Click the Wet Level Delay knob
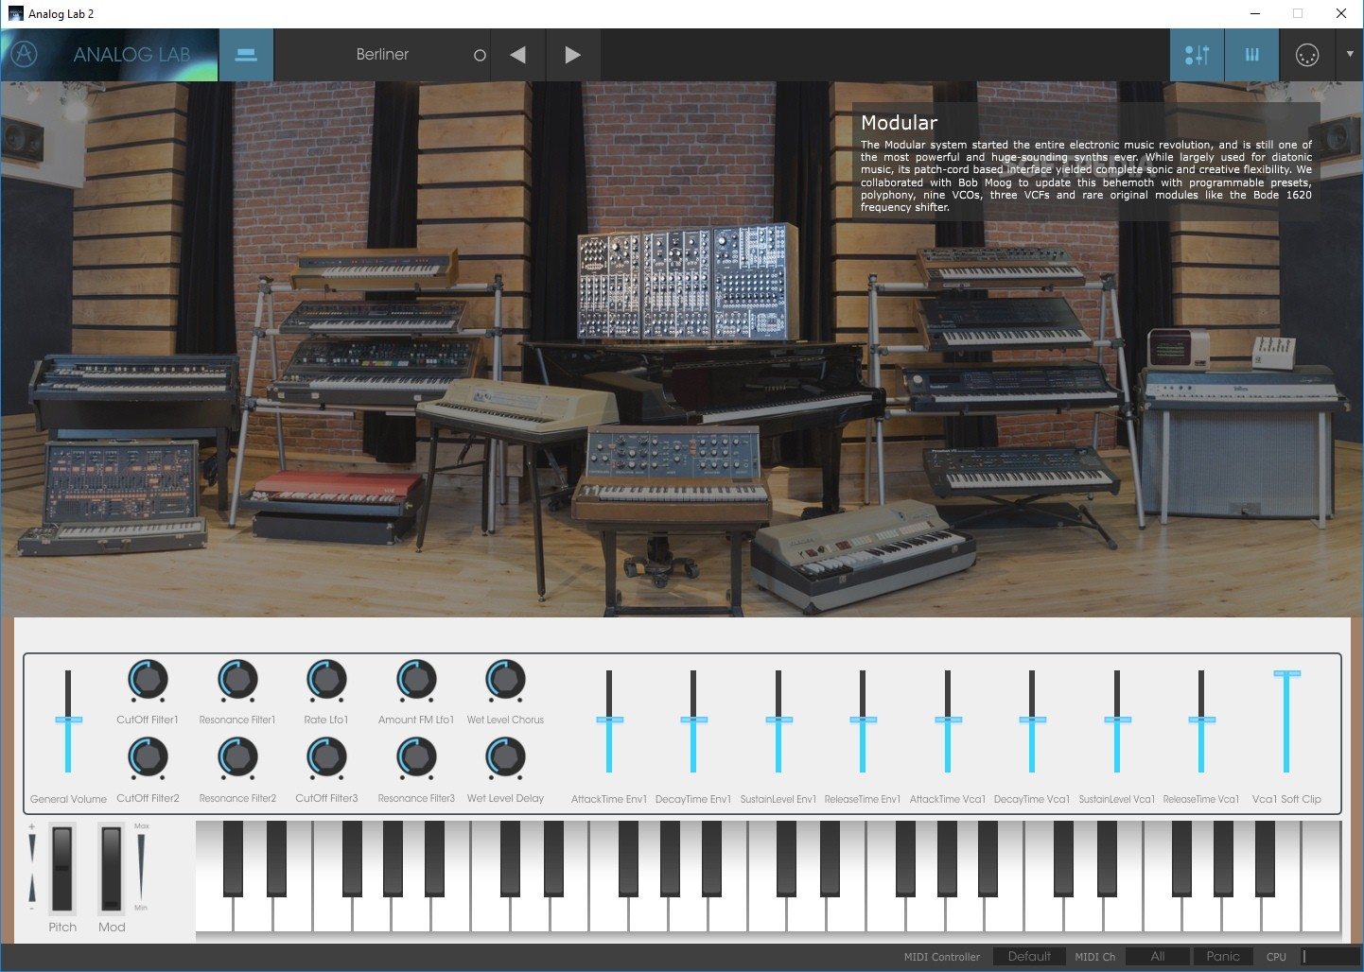Image resolution: width=1364 pixels, height=972 pixels. click(x=505, y=758)
